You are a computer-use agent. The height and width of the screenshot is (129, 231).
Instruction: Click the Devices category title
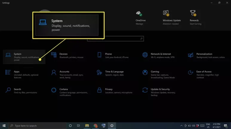(64, 54)
